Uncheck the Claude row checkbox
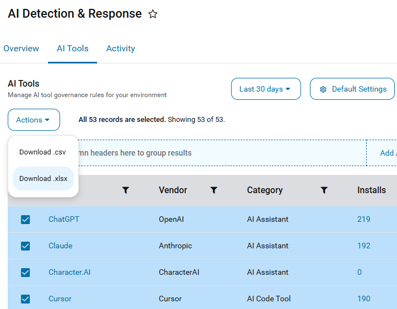The width and height of the screenshot is (397, 309). pos(25,246)
